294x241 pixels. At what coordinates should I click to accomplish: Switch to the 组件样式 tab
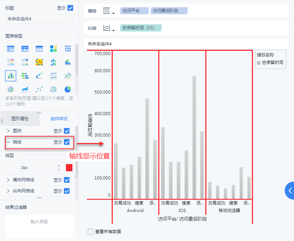tap(59, 119)
